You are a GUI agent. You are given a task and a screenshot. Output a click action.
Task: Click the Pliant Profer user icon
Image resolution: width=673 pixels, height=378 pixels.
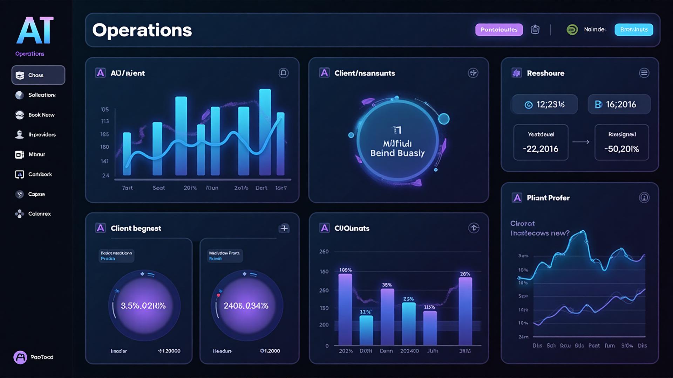point(644,198)
